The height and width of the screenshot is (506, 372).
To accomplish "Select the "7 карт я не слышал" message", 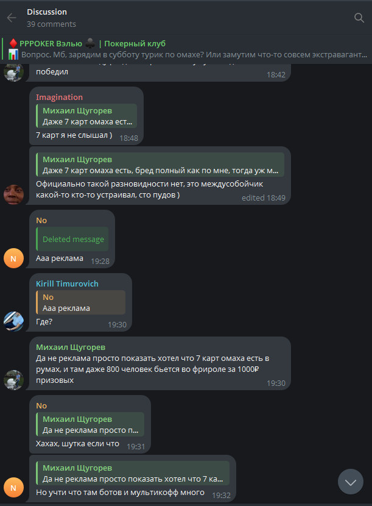I will [74, 135].
